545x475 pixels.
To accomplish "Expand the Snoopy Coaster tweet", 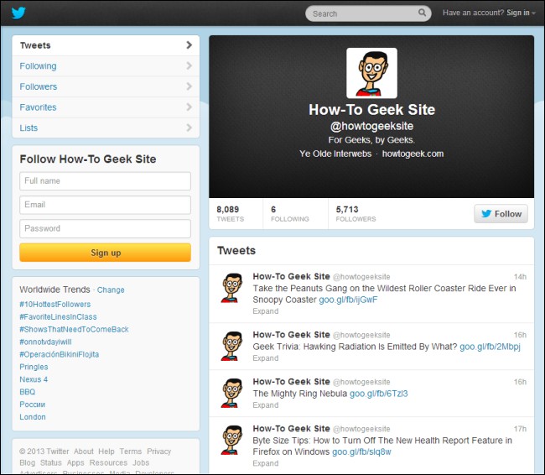I will point(266,311).
